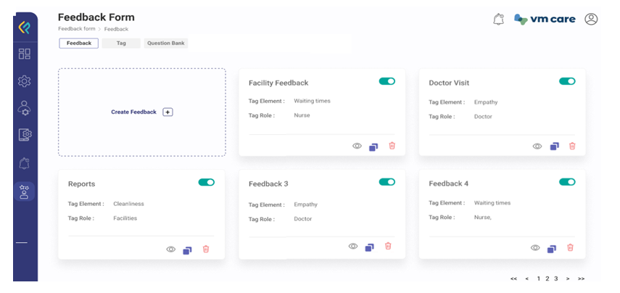This screenshot has height=293, width=620.
Task: Open the settings gear in sidebar
Action: click(25, 81)
